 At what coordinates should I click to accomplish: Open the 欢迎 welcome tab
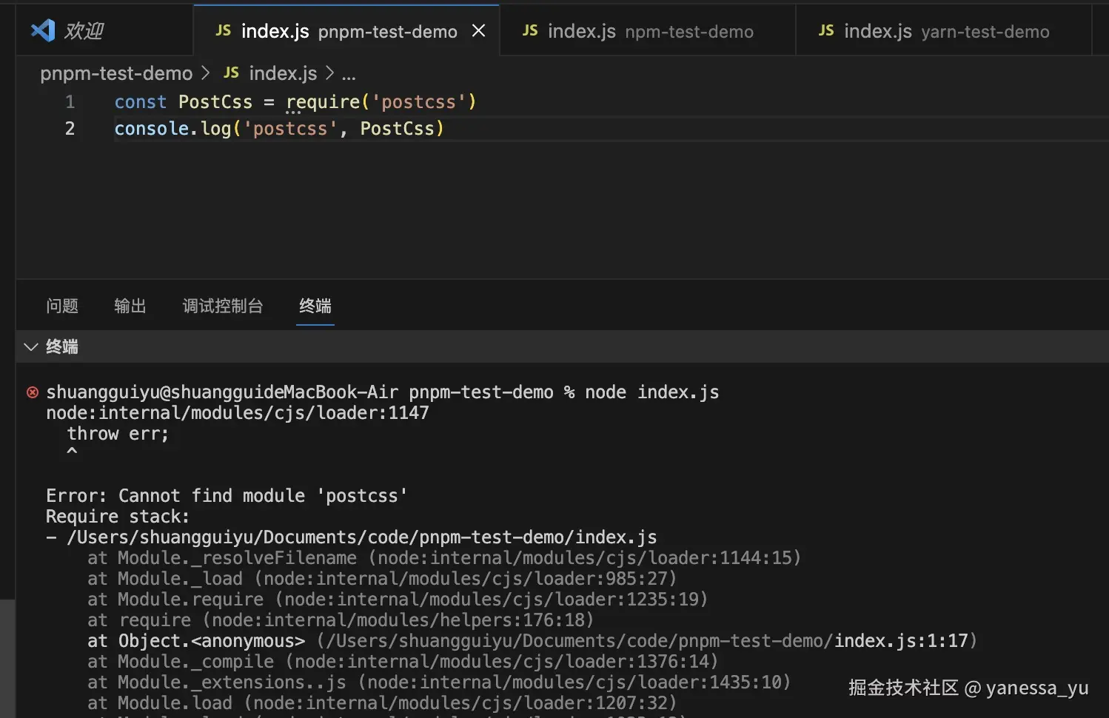[104, 30]
